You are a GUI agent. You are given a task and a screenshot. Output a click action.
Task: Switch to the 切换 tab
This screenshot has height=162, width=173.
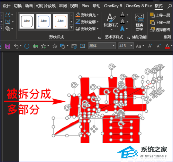[18, 6]
